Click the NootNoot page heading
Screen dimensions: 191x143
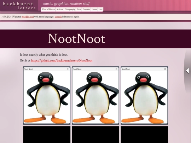click(x=76, y=38)
